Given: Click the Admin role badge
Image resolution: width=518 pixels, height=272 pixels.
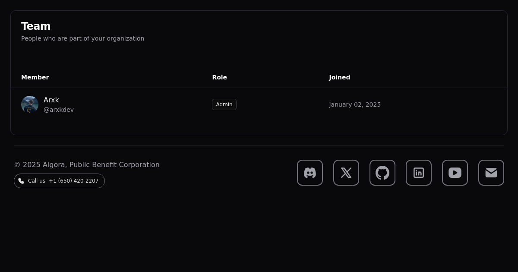Looking at the screenshot, I should (x=224, y=104).
